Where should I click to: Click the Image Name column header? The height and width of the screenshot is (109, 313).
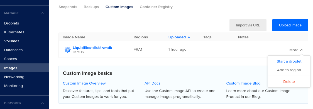click(x=74, y=37)
